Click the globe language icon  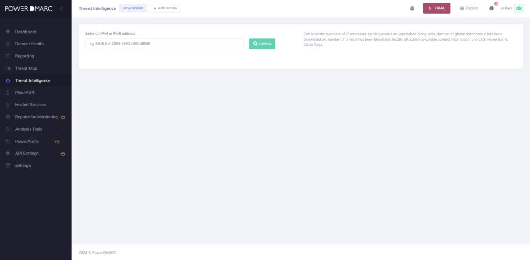(x=462, y=8)
